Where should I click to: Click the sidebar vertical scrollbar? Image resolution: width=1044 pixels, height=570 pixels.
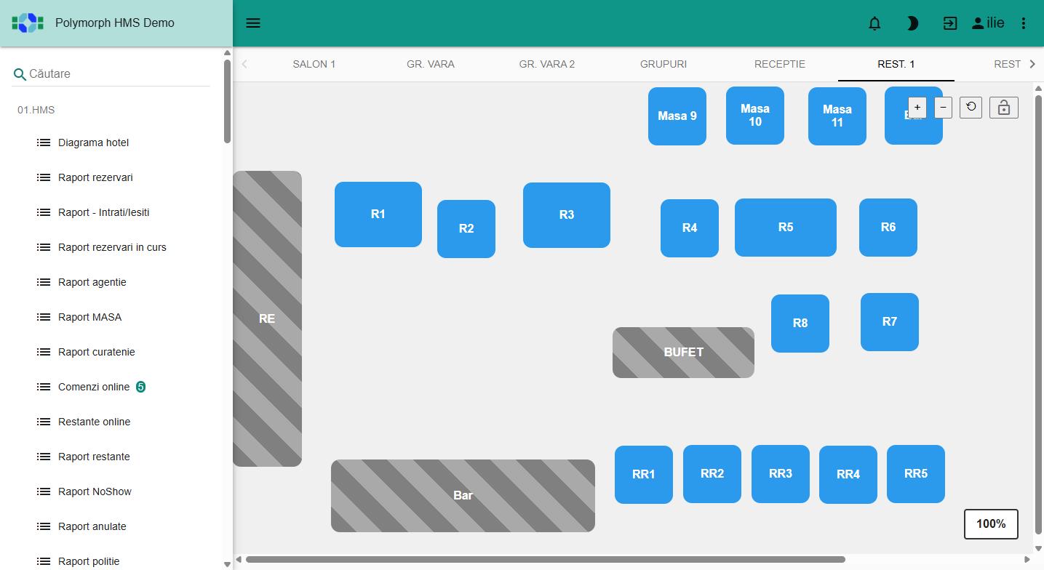click(227, 101)
